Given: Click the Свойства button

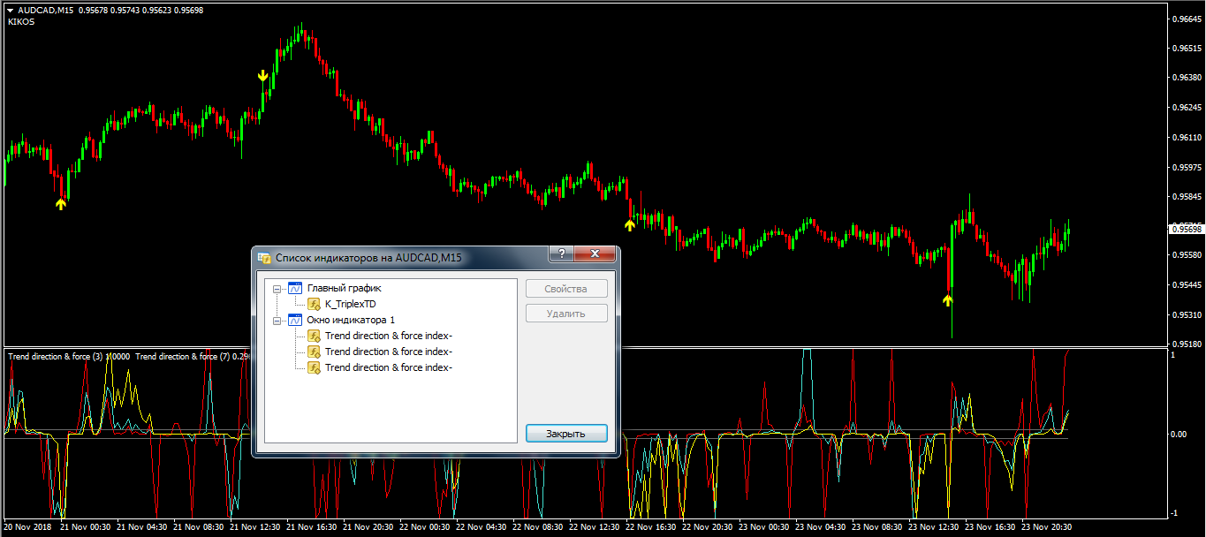Looking at the screenshot, I should tap(566, 289).
